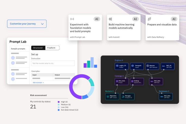Screen dimensions: 186x124
Task: Click the Medium (6) teal legend swatch
Action: (59, 105)
